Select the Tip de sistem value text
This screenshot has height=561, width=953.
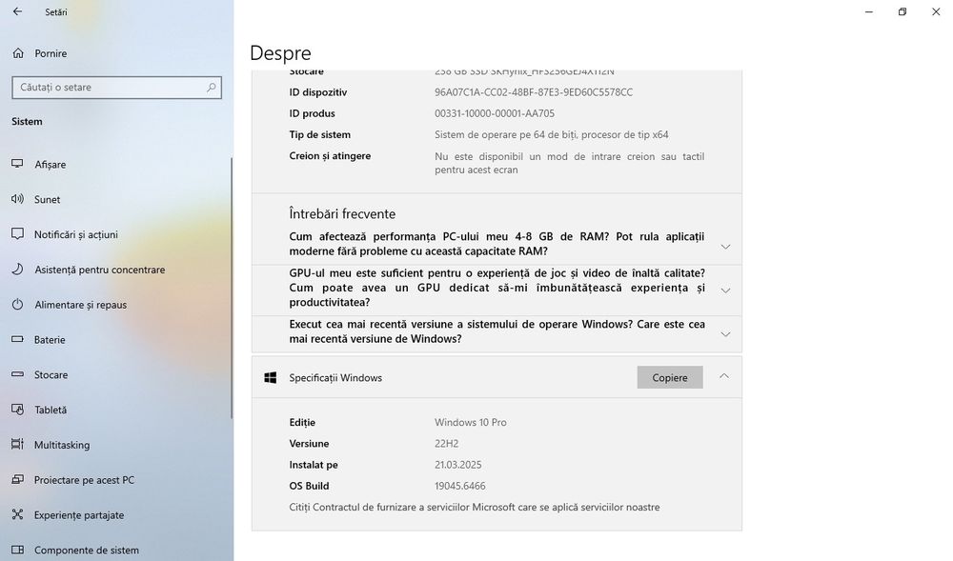point(551,135)
